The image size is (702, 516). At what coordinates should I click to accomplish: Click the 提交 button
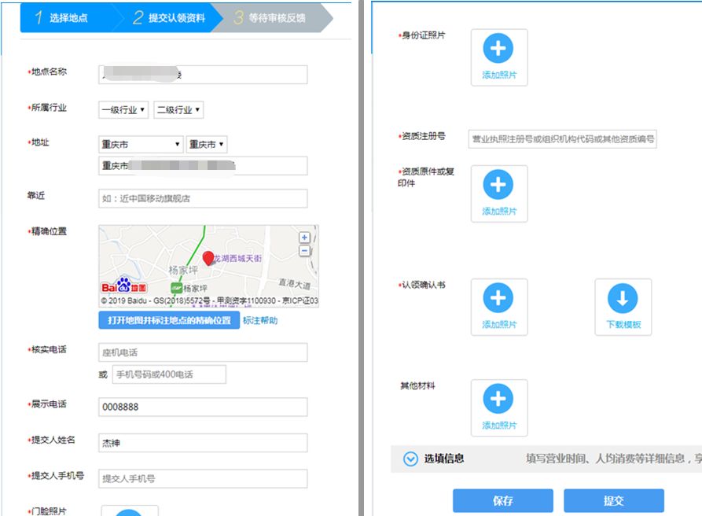pos(614,500)
